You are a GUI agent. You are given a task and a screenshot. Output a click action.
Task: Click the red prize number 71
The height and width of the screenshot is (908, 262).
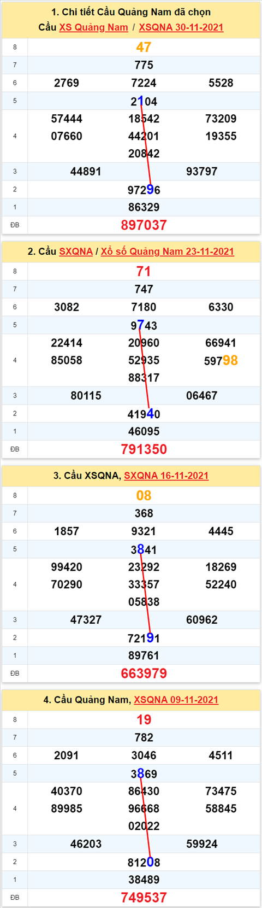click(144, 272)
